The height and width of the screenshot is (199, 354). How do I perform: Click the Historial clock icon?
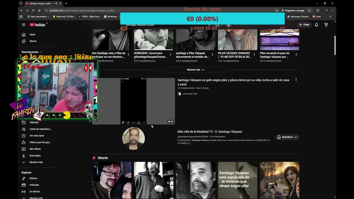[x=24, y=122]
